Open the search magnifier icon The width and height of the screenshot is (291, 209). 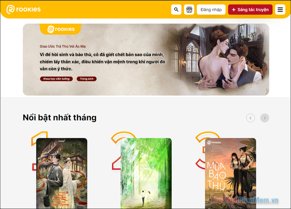176,10
